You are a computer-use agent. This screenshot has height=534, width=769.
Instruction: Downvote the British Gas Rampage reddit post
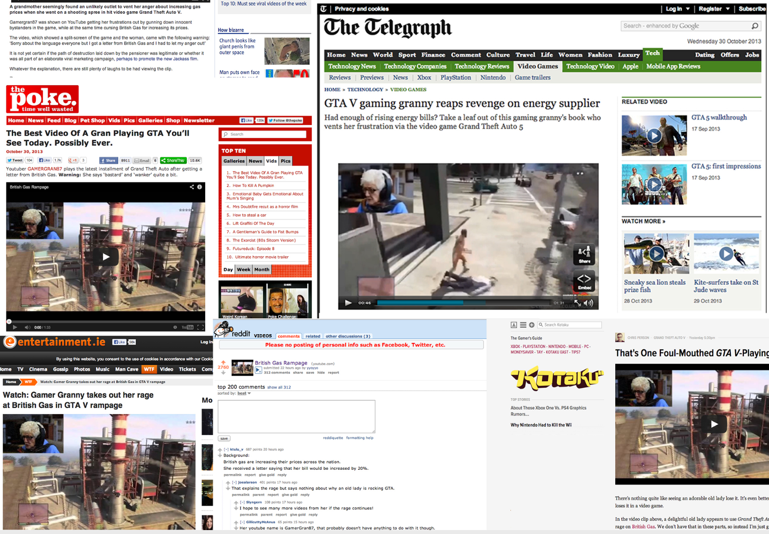pos(223,372)
